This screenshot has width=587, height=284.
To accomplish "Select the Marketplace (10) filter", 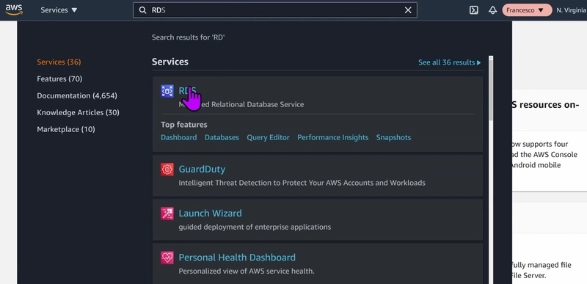I will click(66, 129).
